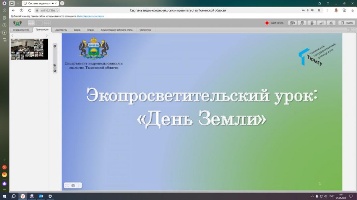Take a screenshot with the camera icon
The height and width of the screenshot is (200, 357).
73,185
